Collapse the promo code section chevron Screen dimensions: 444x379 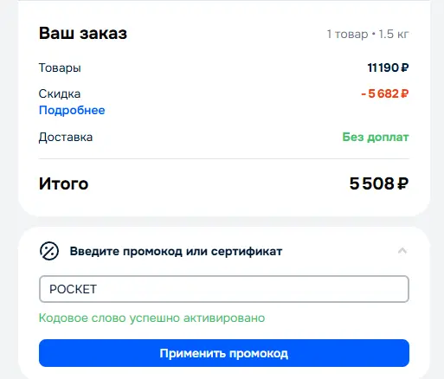pyautogui.click(x=402, y=251)
